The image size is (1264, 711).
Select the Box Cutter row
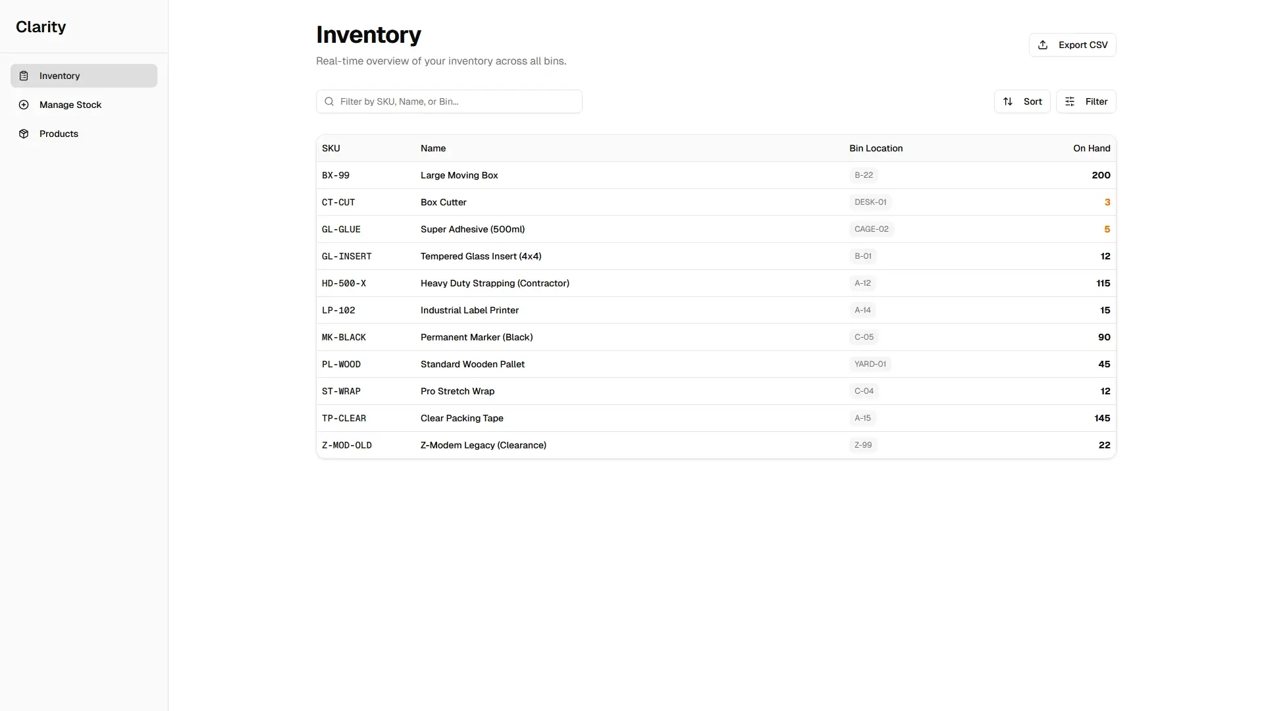pyautogui.click(x=444, y=202)
